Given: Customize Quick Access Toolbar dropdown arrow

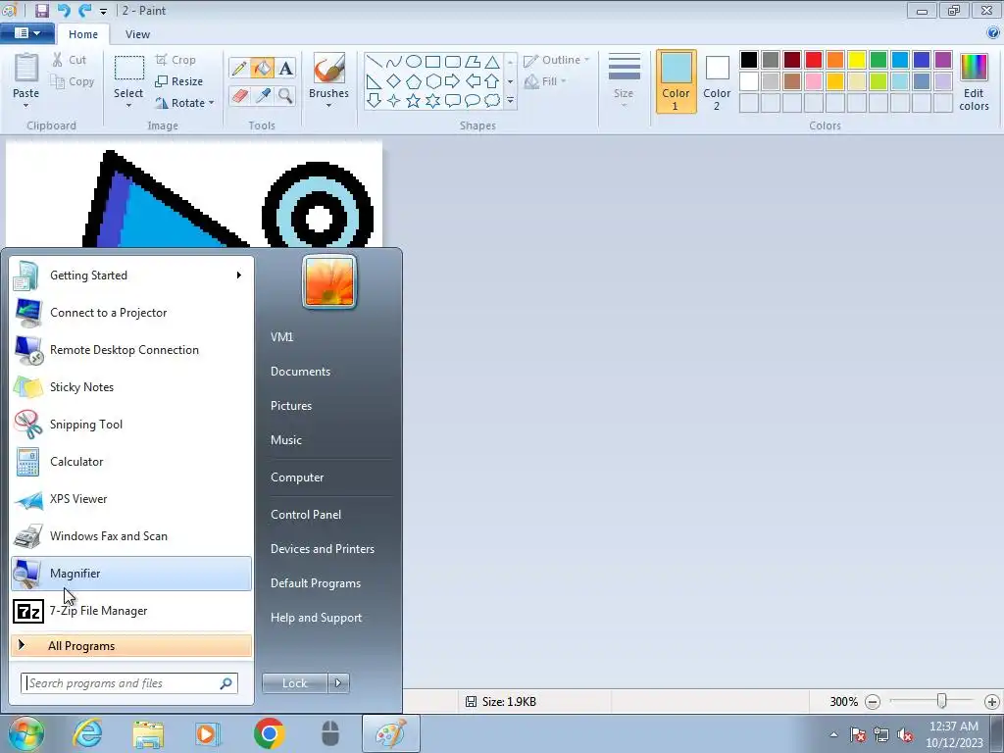Looking at the screenshot, I should pyautogui.click(x=103, y=11).
